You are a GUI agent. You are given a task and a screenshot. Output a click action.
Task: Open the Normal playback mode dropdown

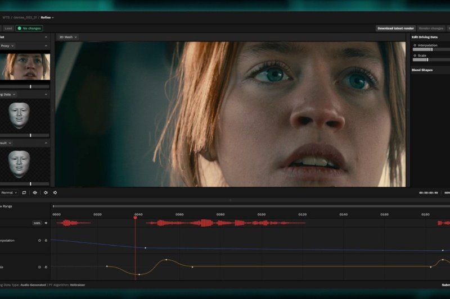pos(10,192)
